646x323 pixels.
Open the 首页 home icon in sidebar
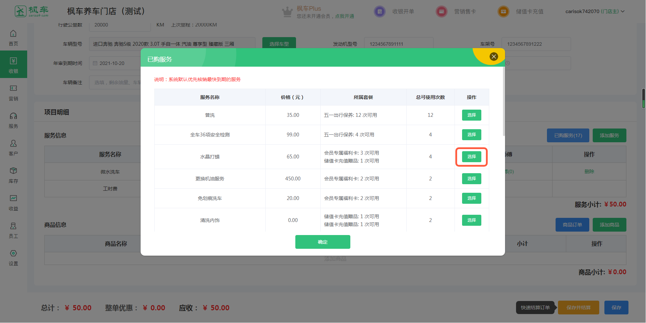(13, 37)
